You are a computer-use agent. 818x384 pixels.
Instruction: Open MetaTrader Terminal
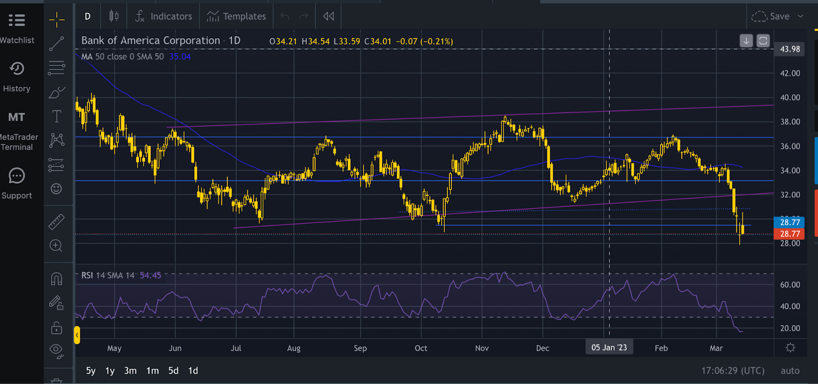click(17, 131)
